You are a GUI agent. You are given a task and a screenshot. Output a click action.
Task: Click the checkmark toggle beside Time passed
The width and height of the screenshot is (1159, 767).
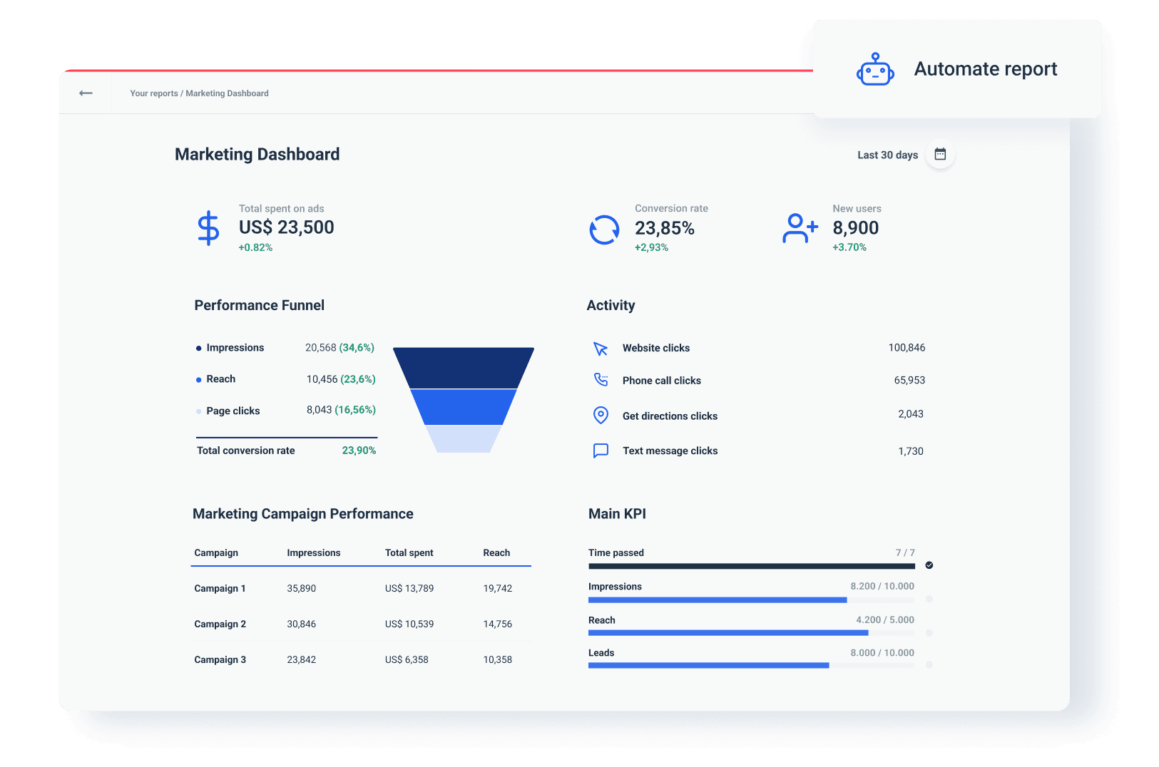click(x=929, y=564)
